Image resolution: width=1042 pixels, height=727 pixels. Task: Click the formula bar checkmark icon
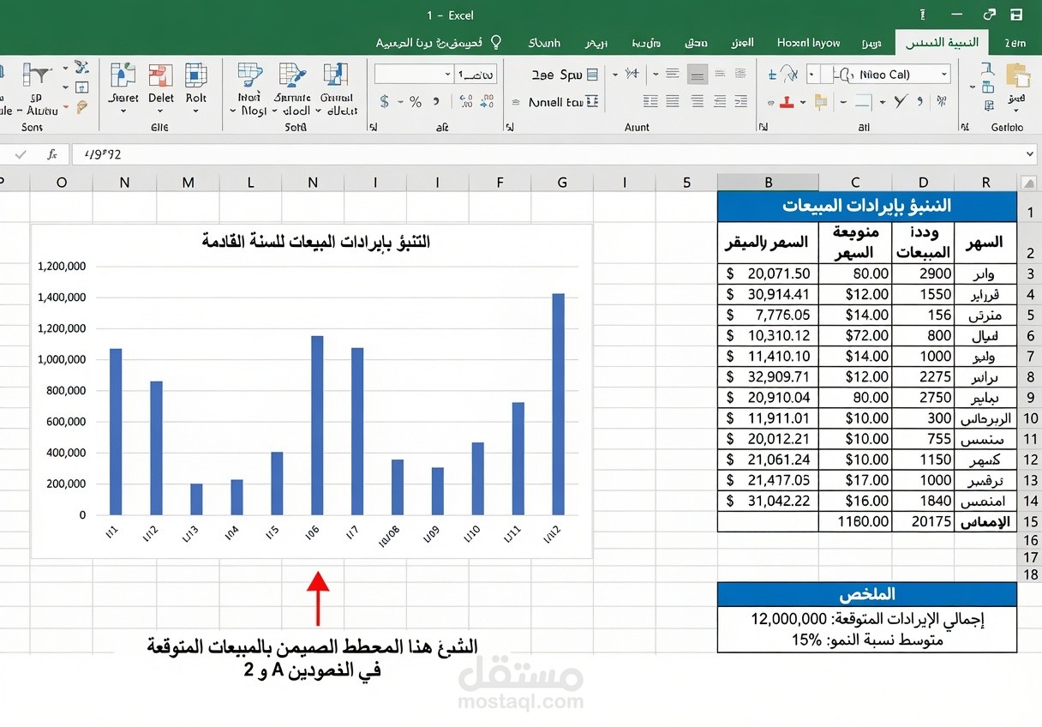click(21, 154)
